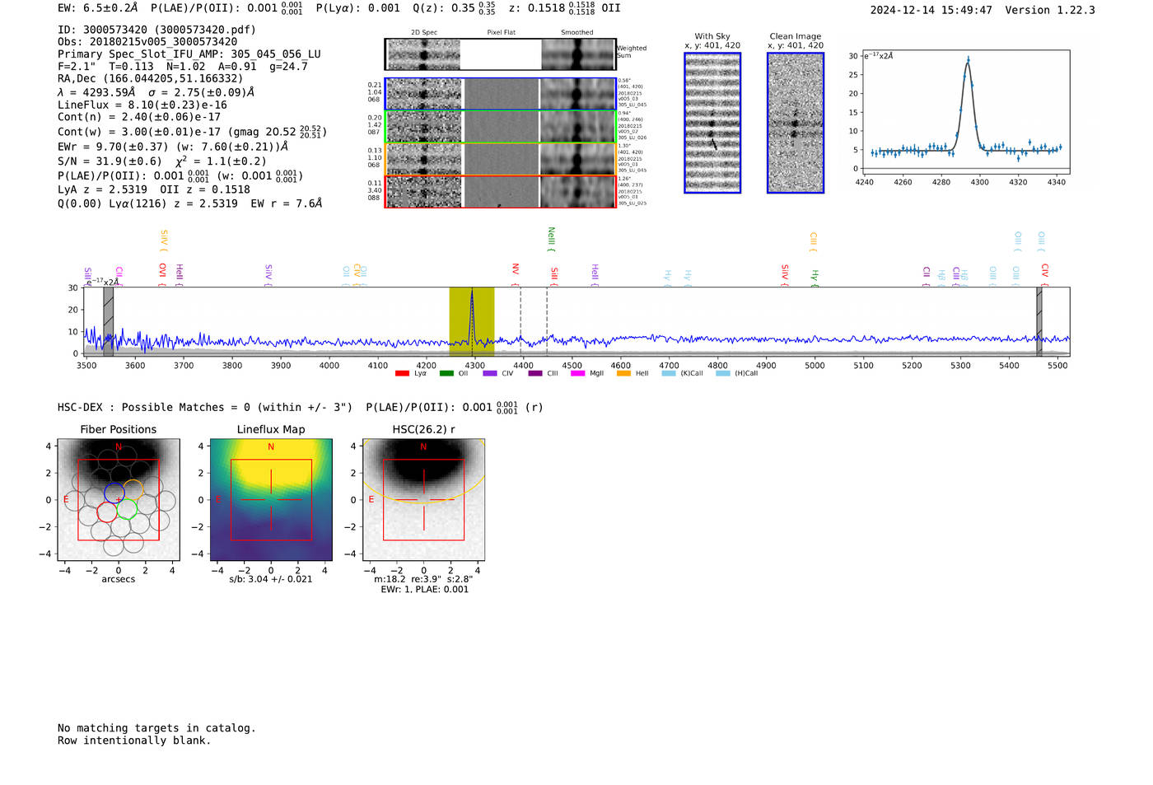This screenshot has width=1153, height=785.
Task: Click the Version 1.22.3 text
Action: (1050, 10)
